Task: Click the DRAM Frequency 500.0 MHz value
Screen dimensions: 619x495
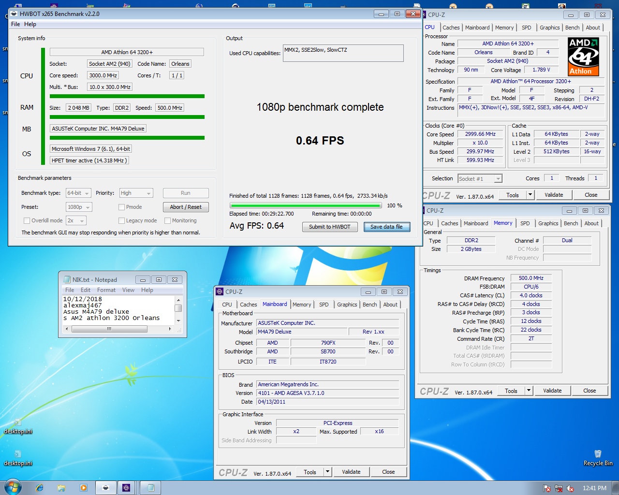Action: (531, 278)
